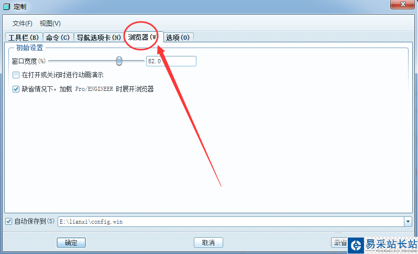Click the 缺省 button
Screen dimensions: 418x254
click(339, 243)
